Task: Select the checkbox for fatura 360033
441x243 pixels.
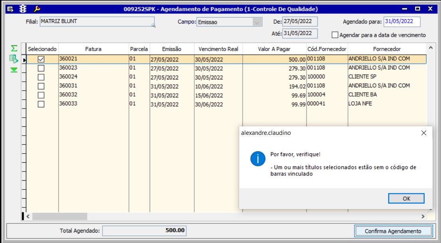Action: (x=41, y=104)
